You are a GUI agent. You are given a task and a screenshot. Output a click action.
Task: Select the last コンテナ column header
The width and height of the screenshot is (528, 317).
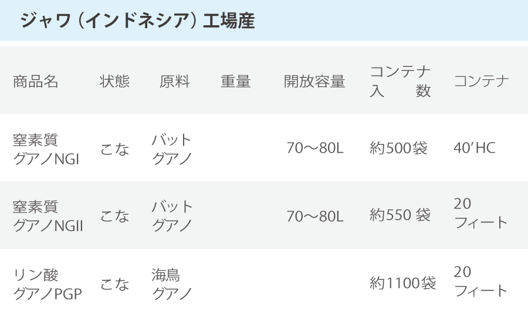[x=482, y=82]
